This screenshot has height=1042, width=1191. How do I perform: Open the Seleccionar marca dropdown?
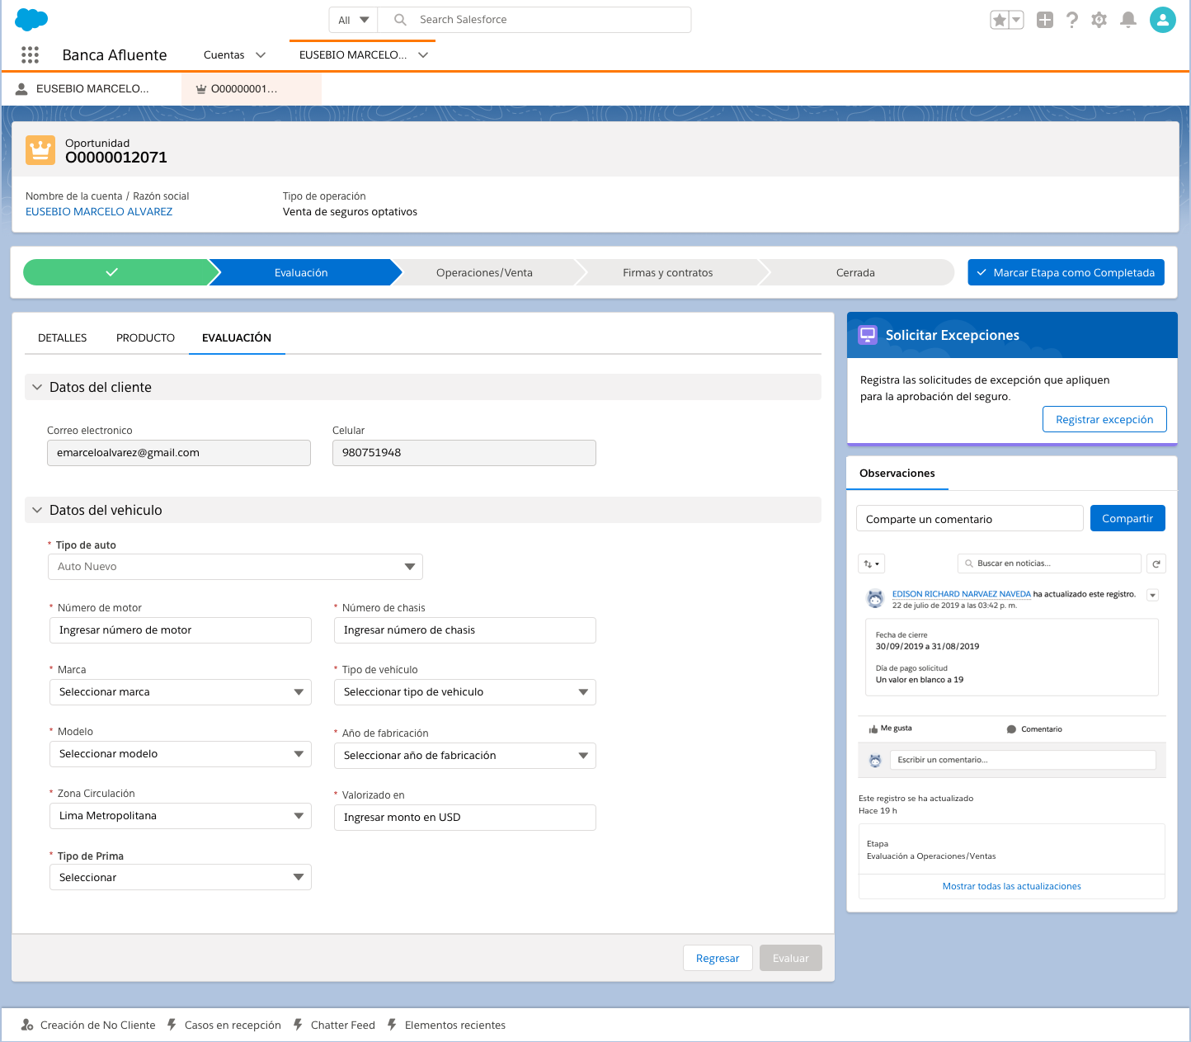point(181,692)
